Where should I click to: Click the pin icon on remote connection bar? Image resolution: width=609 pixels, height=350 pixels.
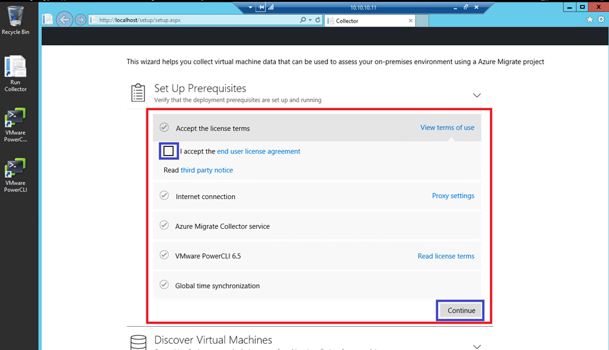(261, 7)
